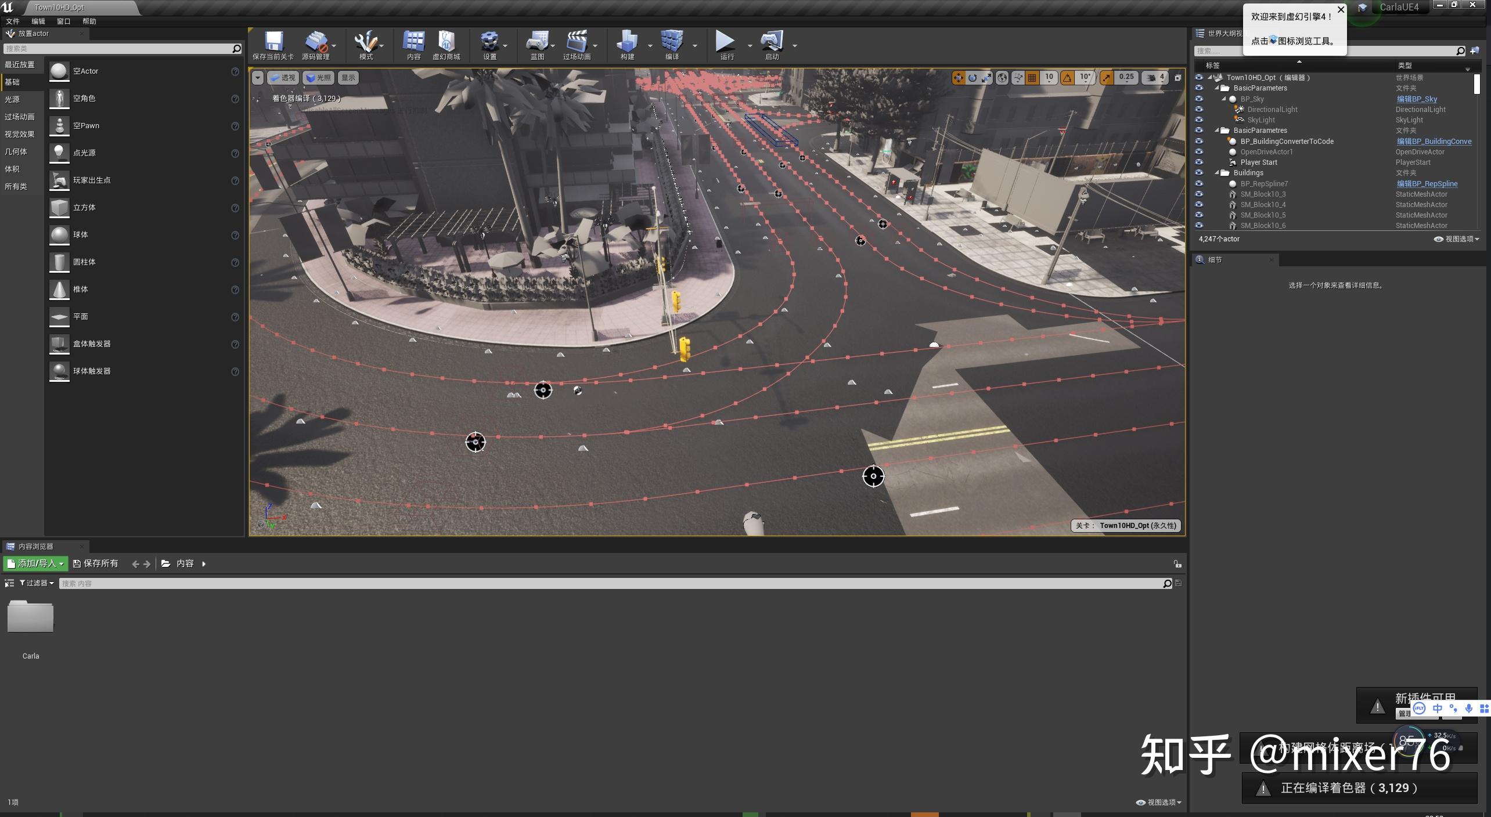Click the 过场动画 cinematics icon
1491x817 pixels.
577,45
